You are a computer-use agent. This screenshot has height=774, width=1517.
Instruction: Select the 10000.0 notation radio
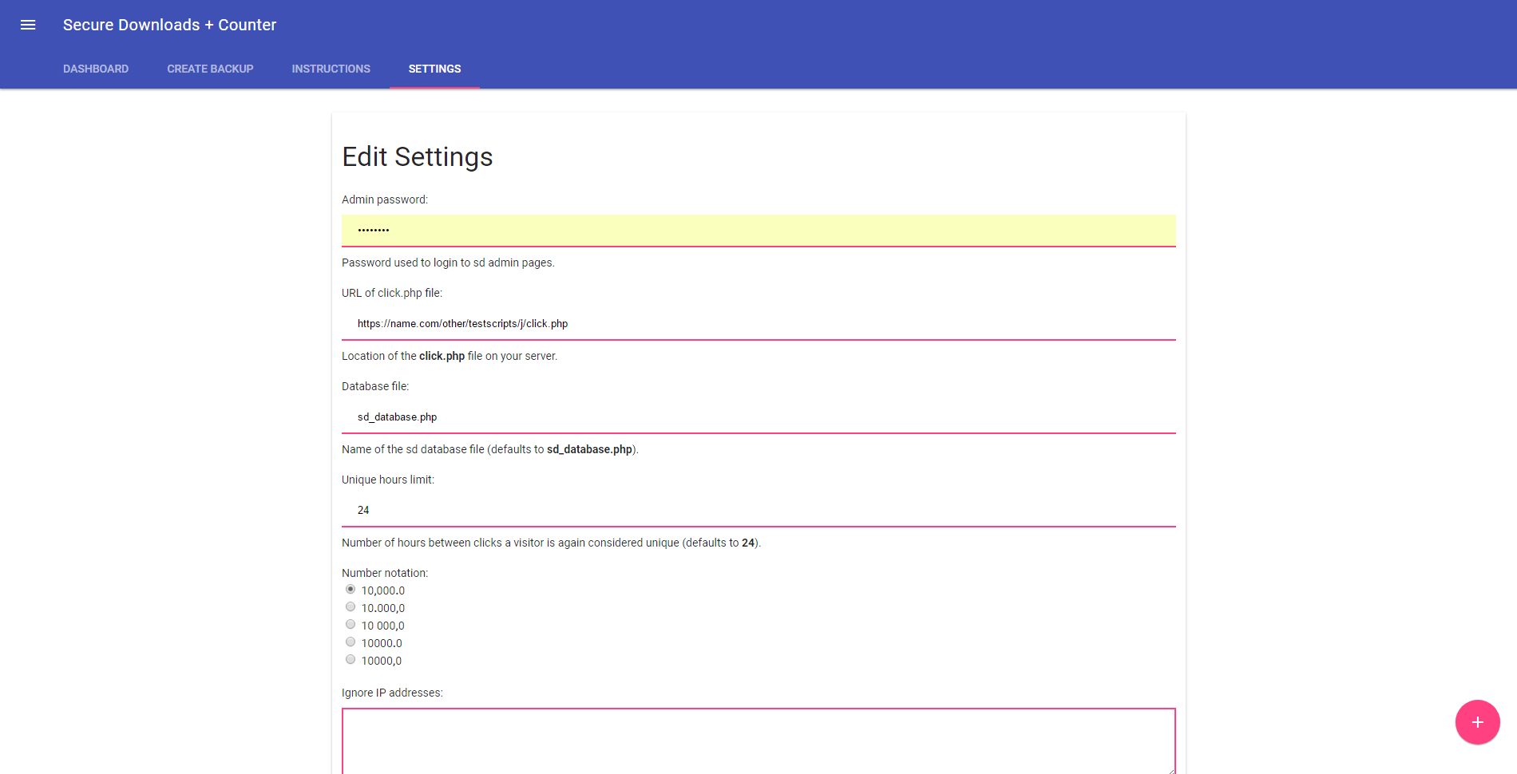click(351, 642)
